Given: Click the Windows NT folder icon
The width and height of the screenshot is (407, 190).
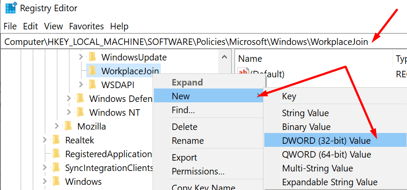Looking at the screenshot, I should 80,112.
